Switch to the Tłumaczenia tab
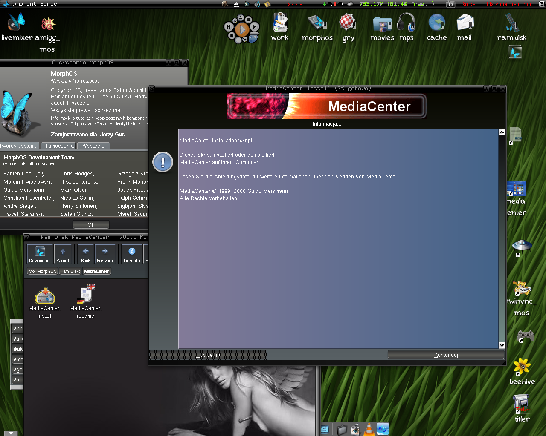 58,146
